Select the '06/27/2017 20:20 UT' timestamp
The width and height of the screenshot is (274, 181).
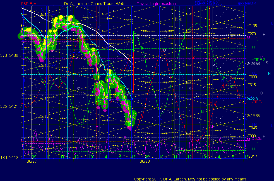(207, 2)
